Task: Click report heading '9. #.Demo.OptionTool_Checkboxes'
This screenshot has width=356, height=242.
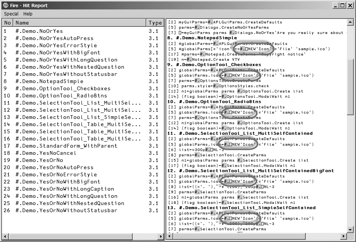Action: coord(214,65)
